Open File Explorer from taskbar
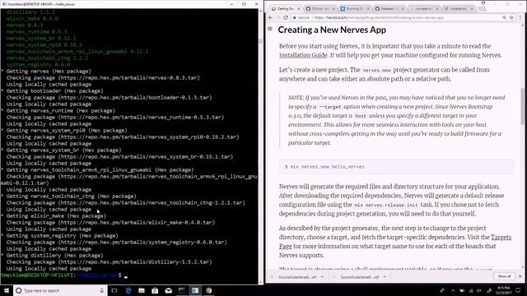 point(142,290)
